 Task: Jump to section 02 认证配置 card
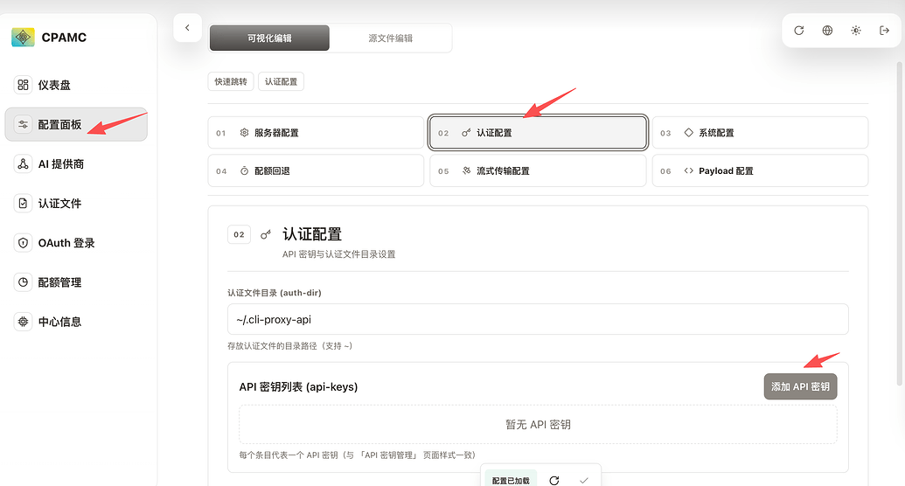coord(538,133)
